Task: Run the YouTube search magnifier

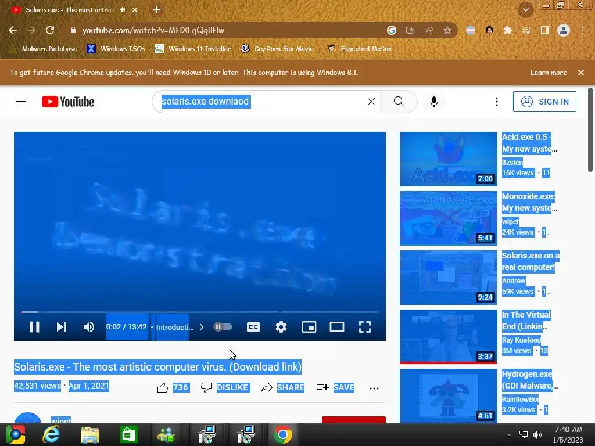Action: (x=399, y=102)
